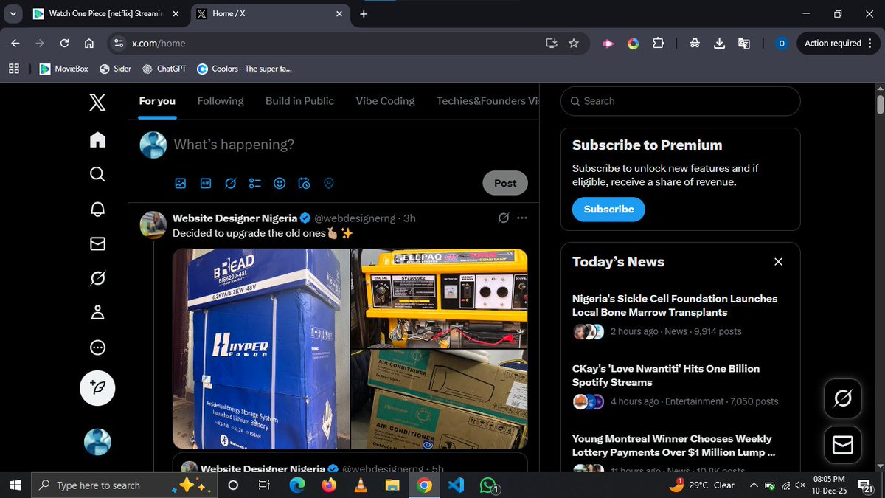Open Website Designer Nigeria profile name link
The height and width of the screenshot is (498, 885).
click(x=235, y=218)
